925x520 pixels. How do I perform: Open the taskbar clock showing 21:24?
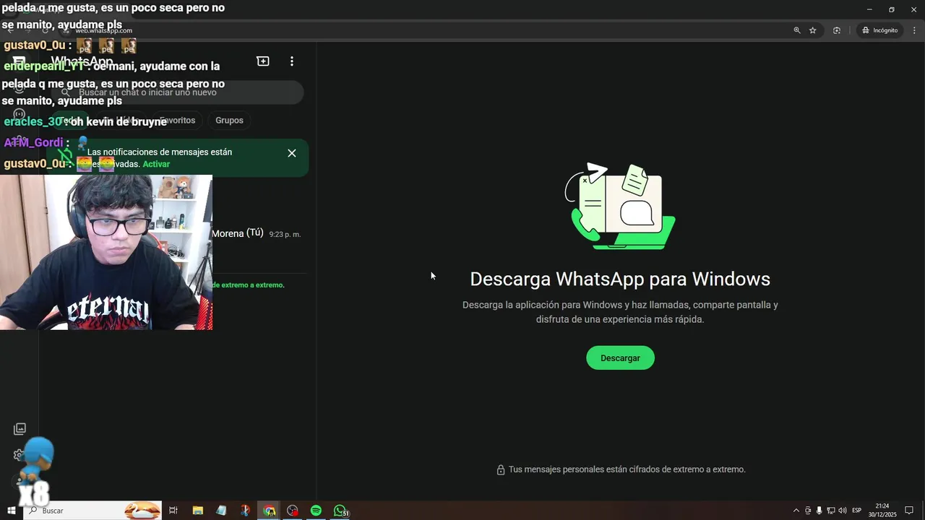[882, 511]
